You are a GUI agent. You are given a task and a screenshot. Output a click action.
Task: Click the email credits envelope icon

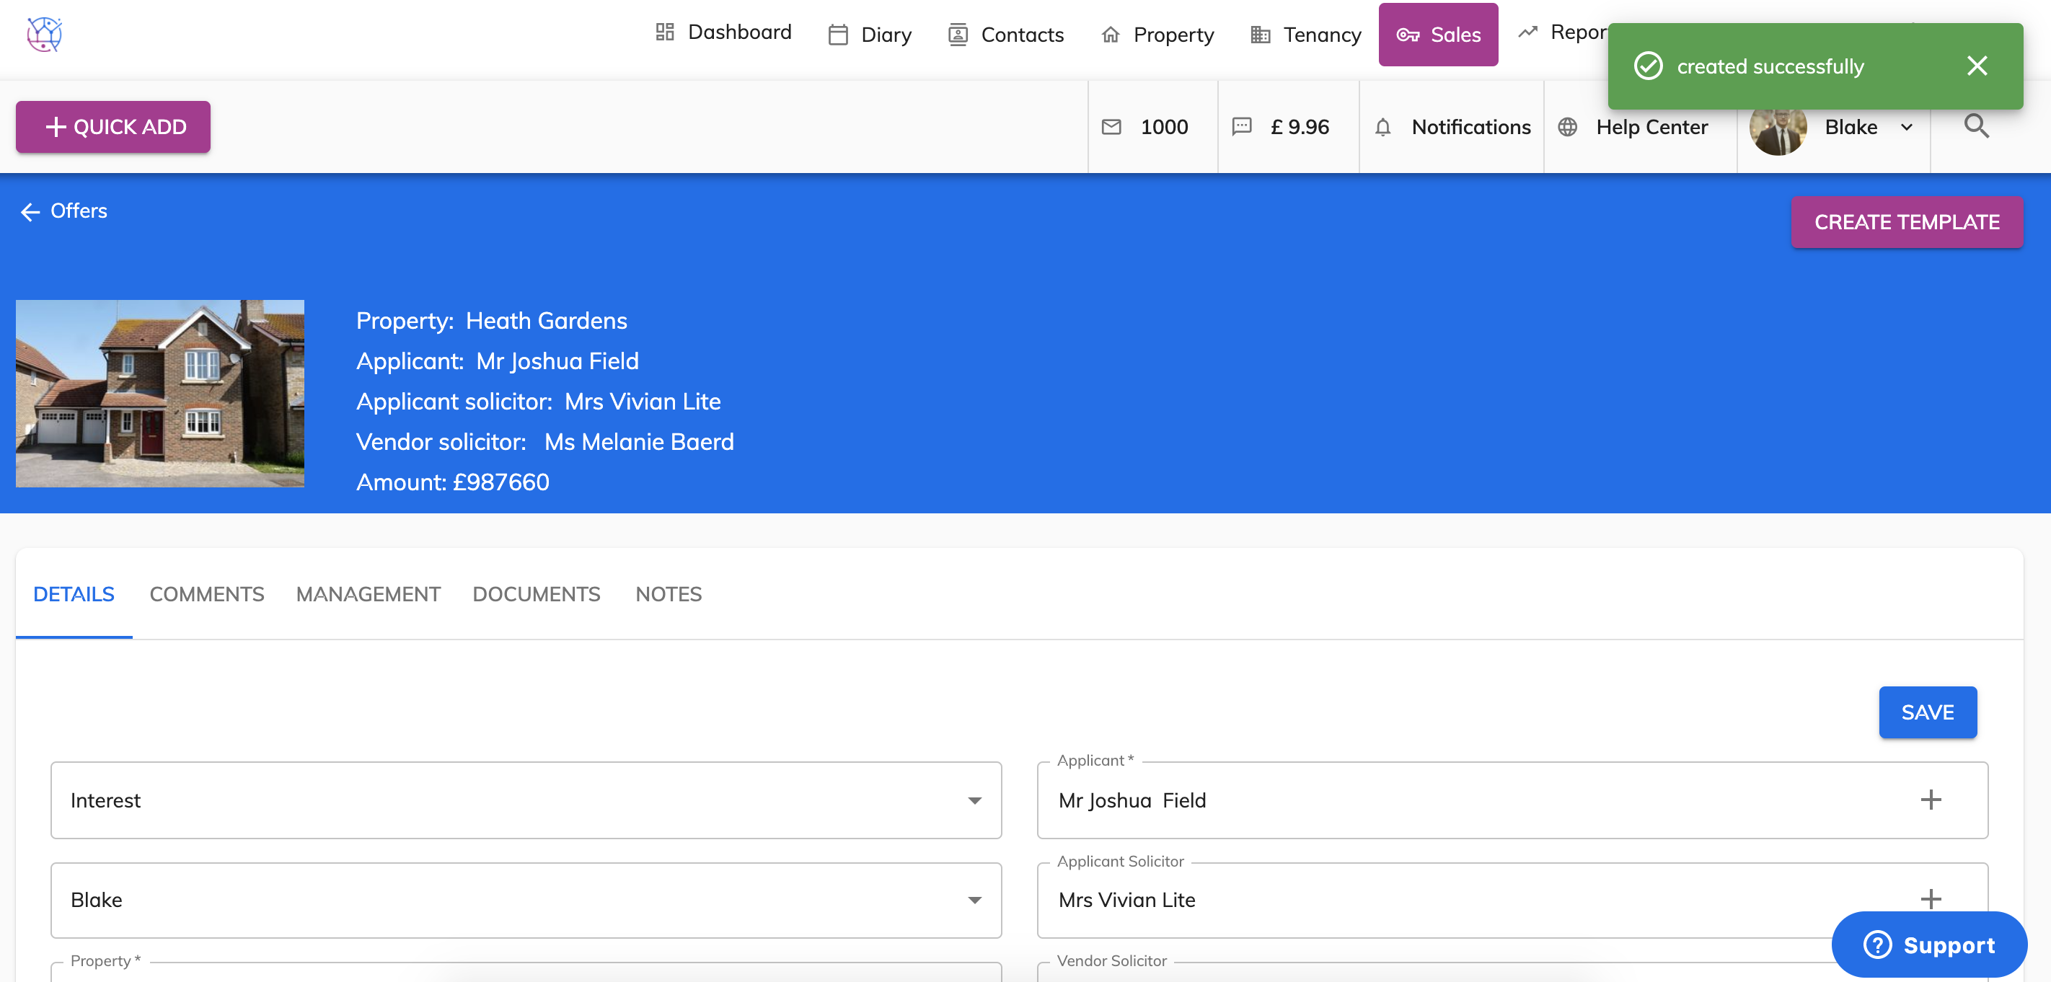point(1111,128)
